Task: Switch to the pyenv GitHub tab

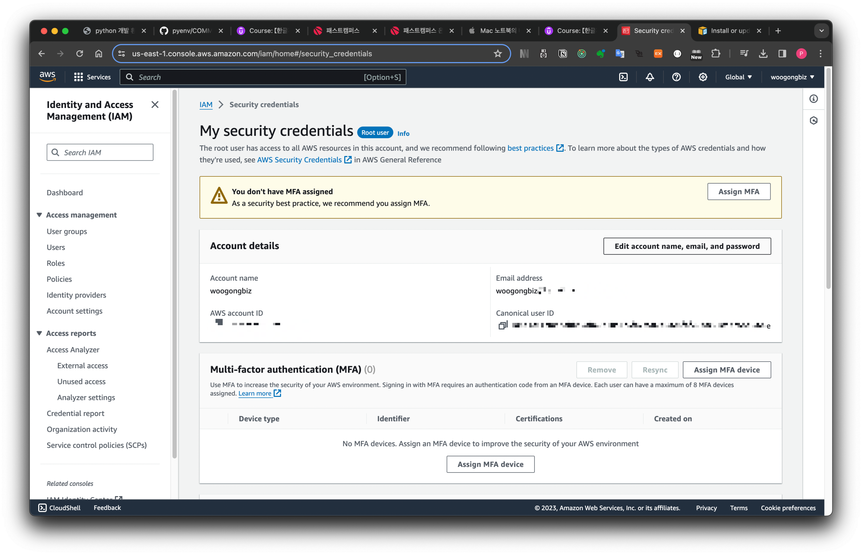Action: click(191, 31)
